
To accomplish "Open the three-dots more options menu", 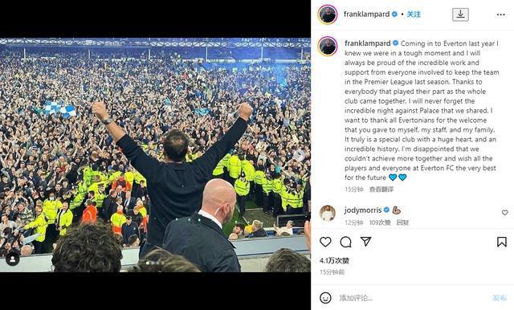I will 500,14.
